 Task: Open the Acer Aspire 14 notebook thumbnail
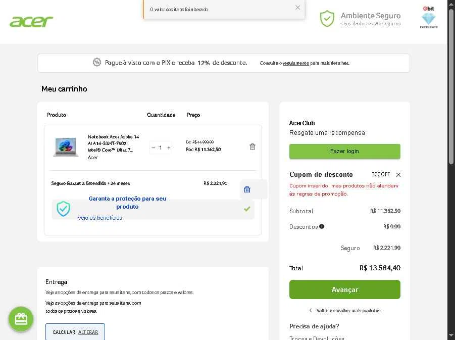(66, 147)
